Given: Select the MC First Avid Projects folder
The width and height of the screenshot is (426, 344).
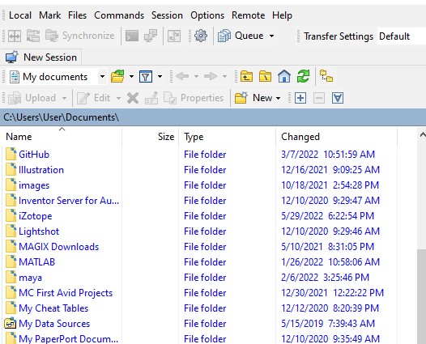Looking at the screenshot, I should pos(58,293).
